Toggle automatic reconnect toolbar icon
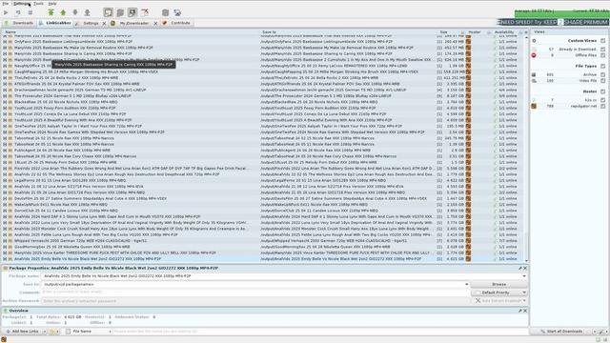Screen dimensions: 610x343 tap(120, 12)
